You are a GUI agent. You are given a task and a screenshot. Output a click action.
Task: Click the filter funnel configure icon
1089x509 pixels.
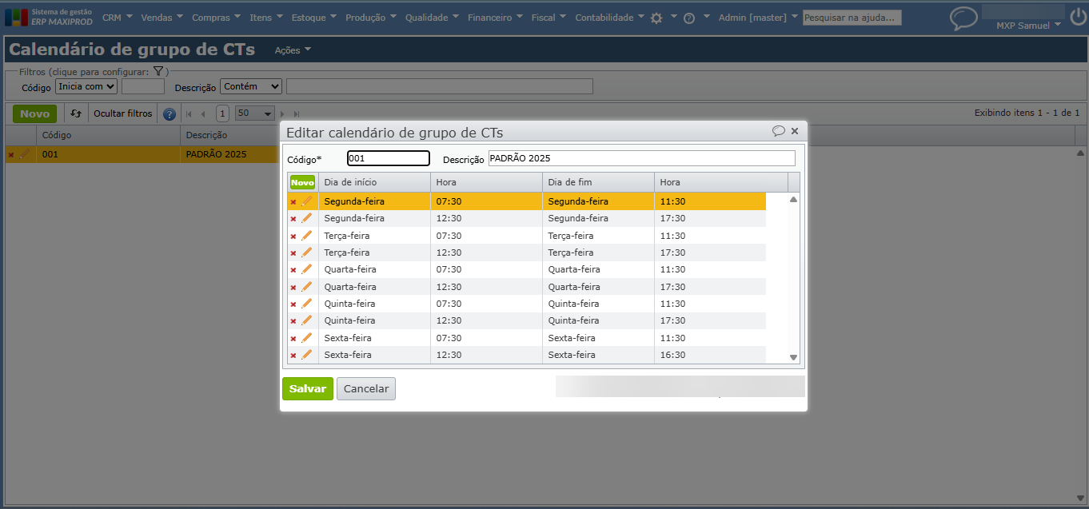point(158,71)
